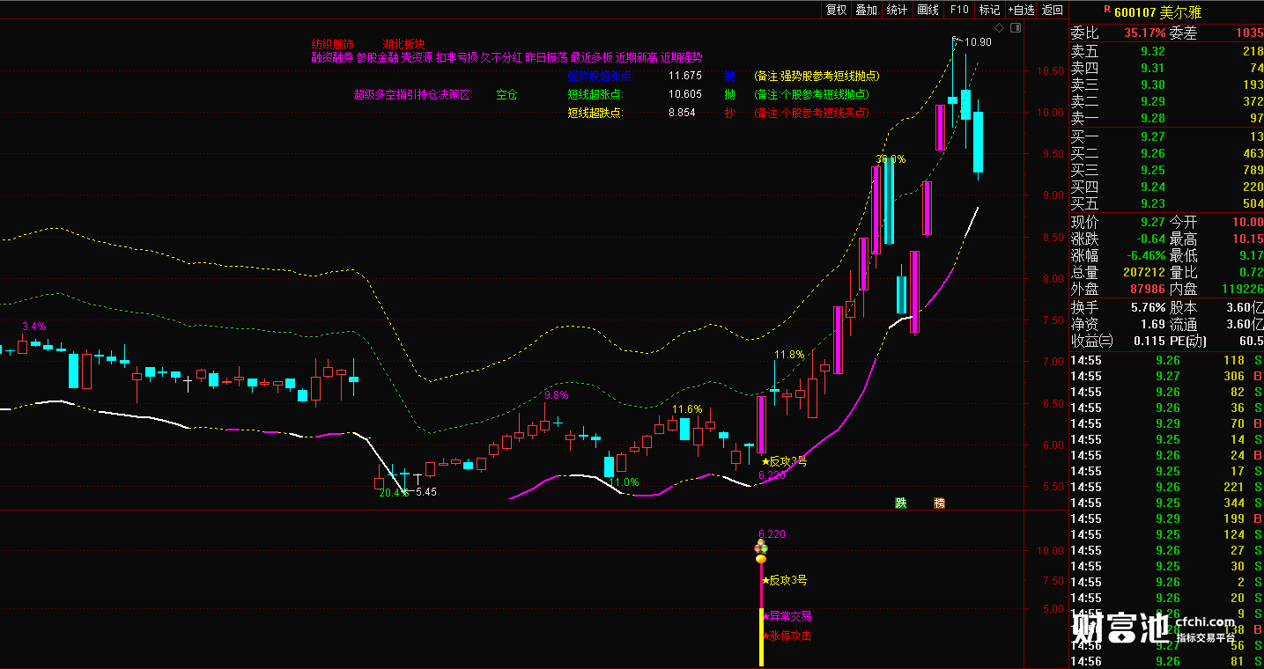Image resolution: width=1264 pixels, height=669 pixels.
Task: Click the 异常交易 star marker
Action: [x=787, y=616]
